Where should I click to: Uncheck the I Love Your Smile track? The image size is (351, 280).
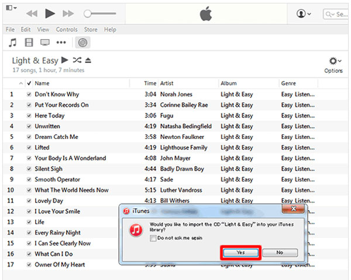pyautogui.click(x=29, y=211)
